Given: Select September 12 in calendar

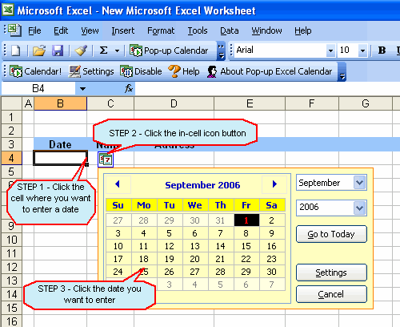Looking at the screenshot, I should [169, 246].
